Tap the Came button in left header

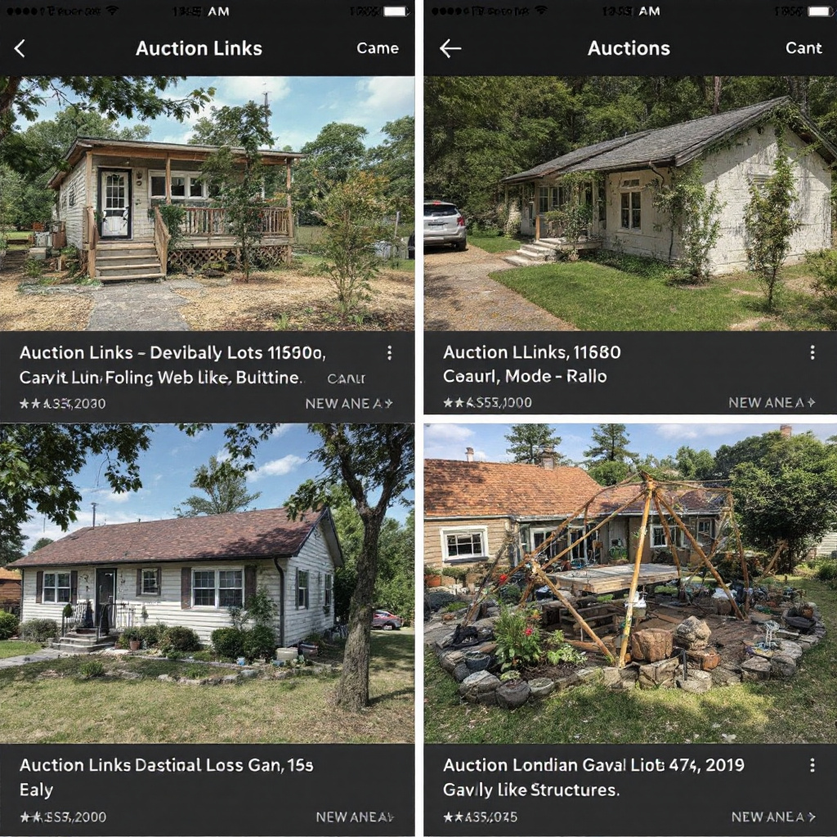click(378, 48)
